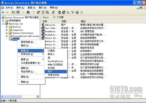
Task: Select 计算机 in the 新建 submenu
Action: (56, 51)
